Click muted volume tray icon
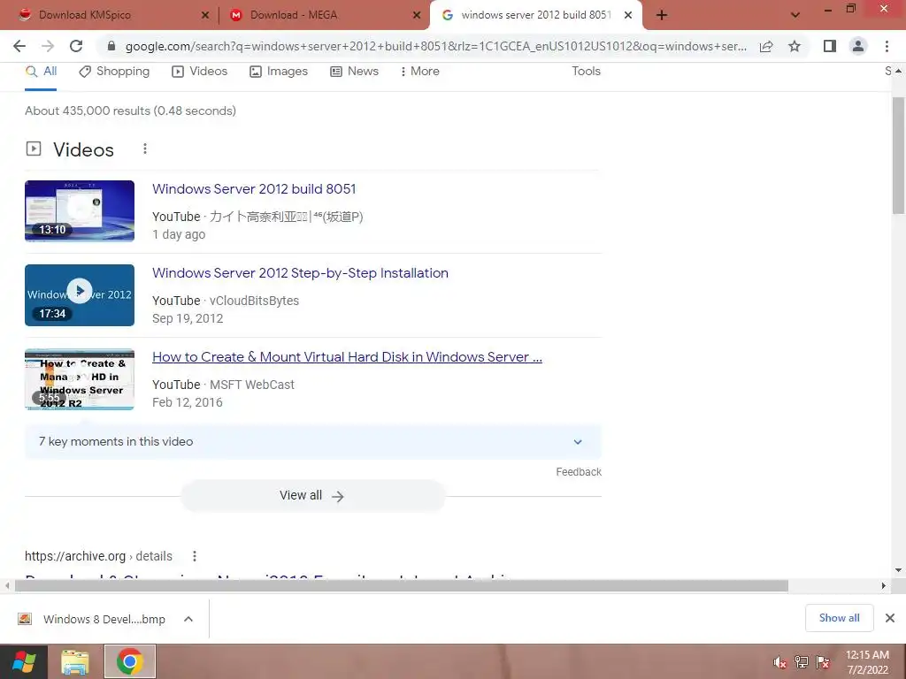This screenshot has width=906, height=679. [779, 662]
